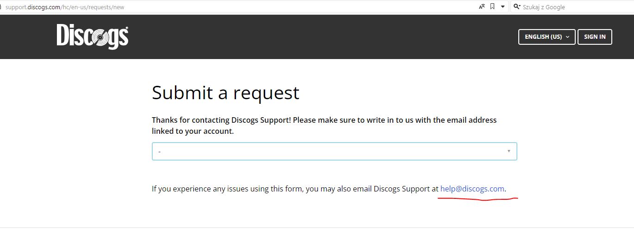Click the chevron beside ENGLISH (US)
This screenshot has width=634, height=233.
pyautogui.click(x=567, y=37)
